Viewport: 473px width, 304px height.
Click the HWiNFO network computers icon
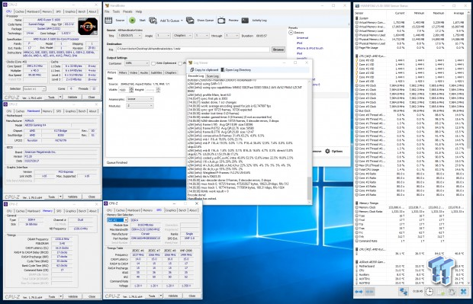[404, 292]
